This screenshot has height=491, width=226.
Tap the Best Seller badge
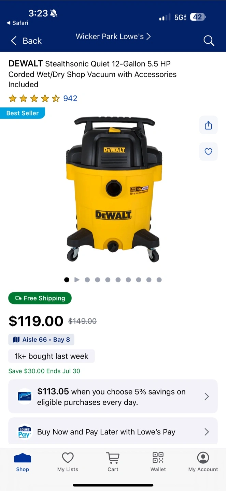point(22,113)
